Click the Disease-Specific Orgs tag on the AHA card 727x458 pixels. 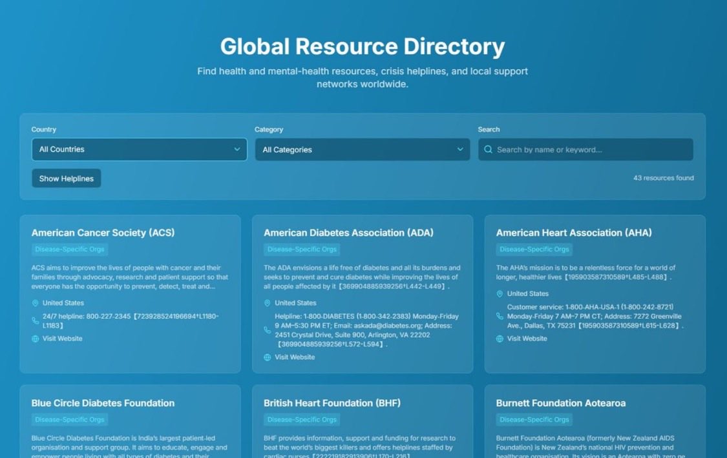pyautogui.click(x=534, y=250)
